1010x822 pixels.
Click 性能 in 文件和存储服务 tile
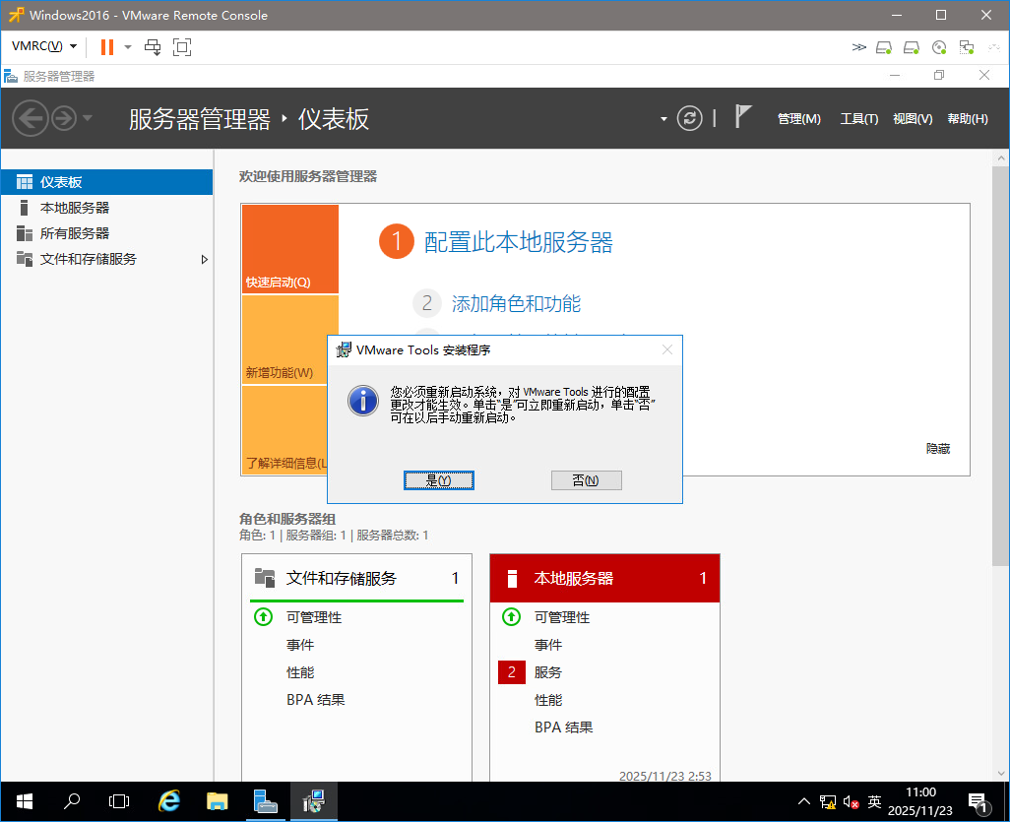(x=300, y=672)
